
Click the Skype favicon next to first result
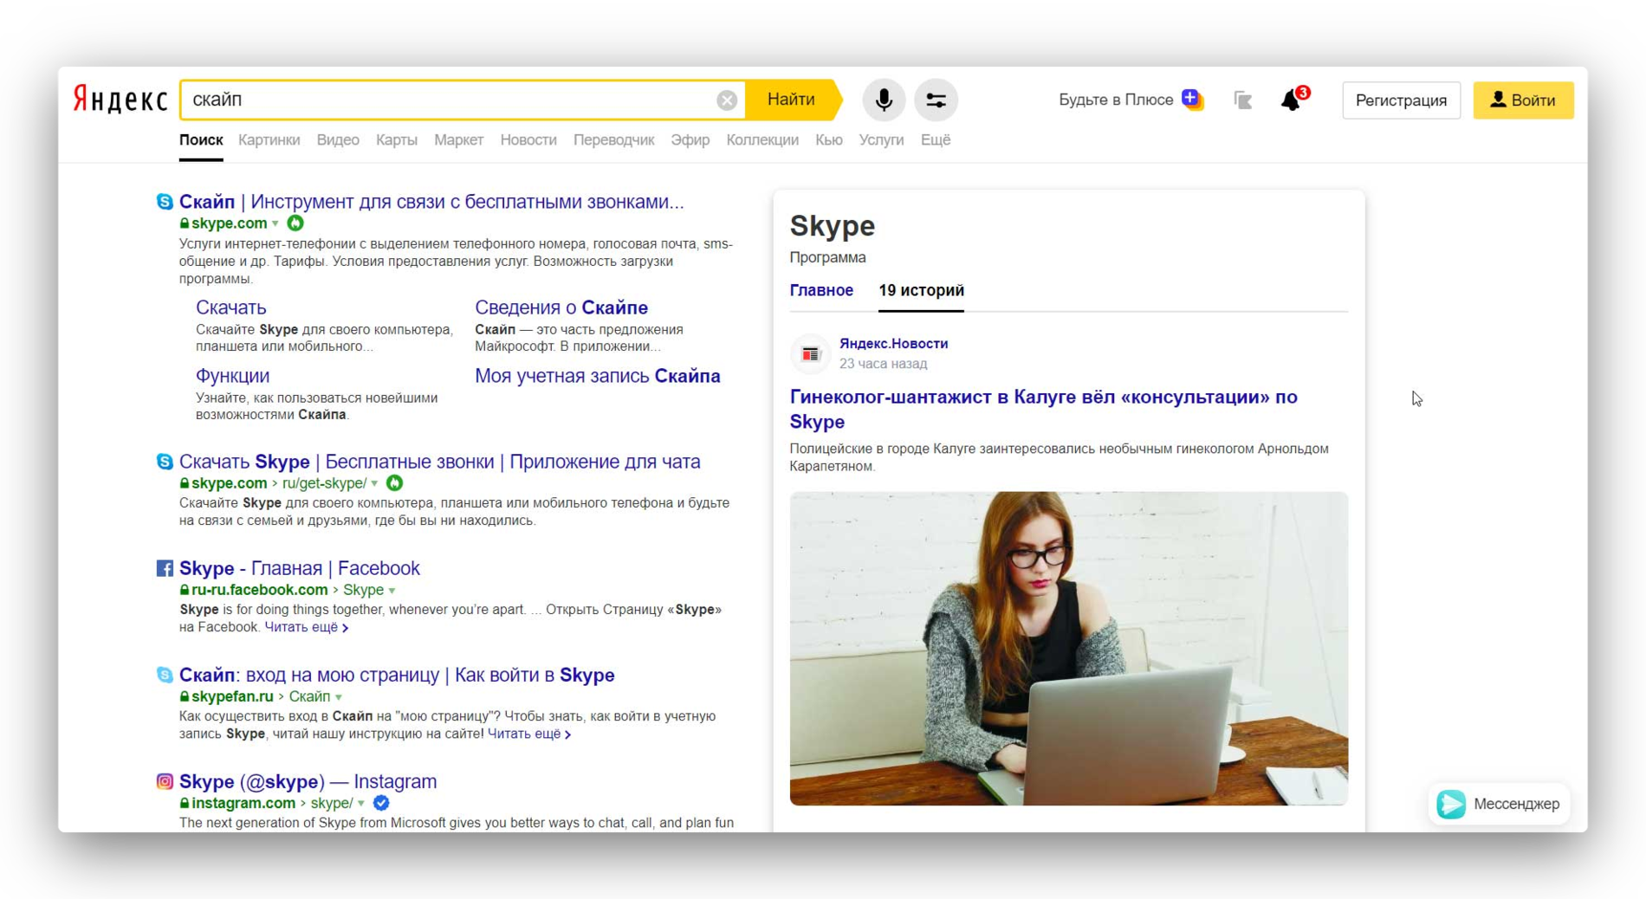(x=165, y=202)
